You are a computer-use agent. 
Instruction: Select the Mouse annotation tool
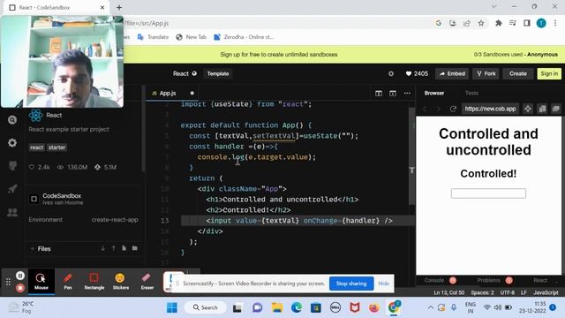pos(41,281)
